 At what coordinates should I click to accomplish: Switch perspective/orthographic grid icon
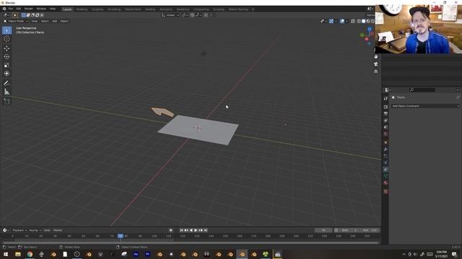pos(375,71)
